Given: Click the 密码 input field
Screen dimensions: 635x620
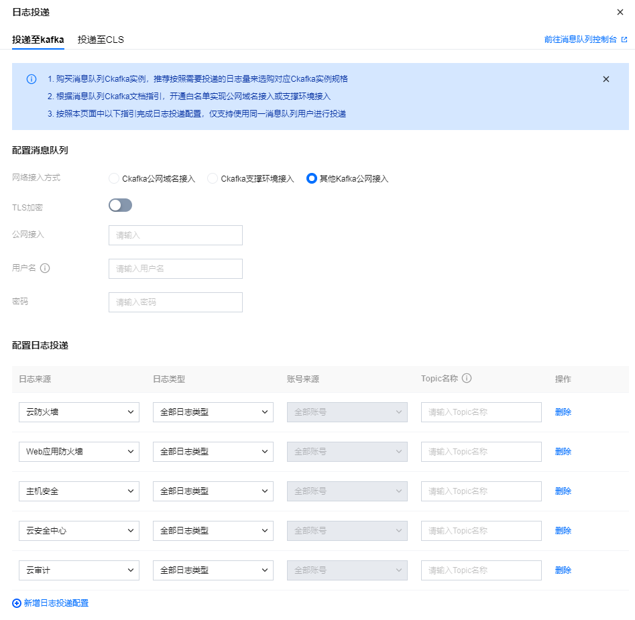Looking at the screenshot, I should [x=176, y=302].
